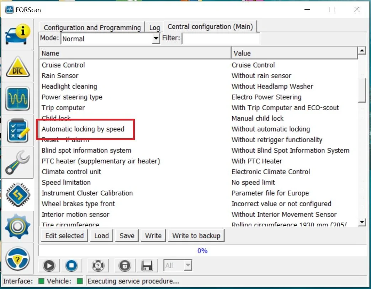Click the Executing service procedure status text
The height and width of the screenshot is (289, 371).
(133, 281)
